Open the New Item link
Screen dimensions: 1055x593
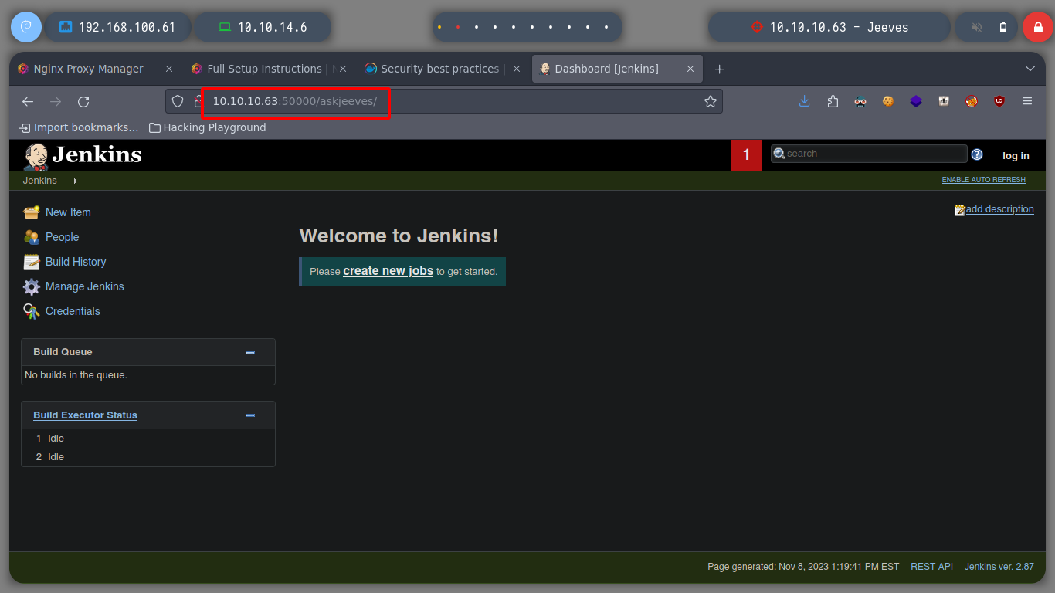click(68, 212)
